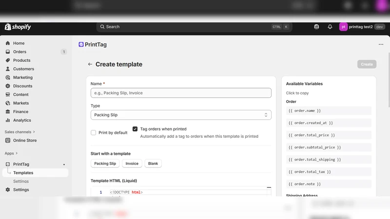Open the three-dot more actions menu
The height and width of the screenshot is (219, 390).
click(x=381, y=44)
